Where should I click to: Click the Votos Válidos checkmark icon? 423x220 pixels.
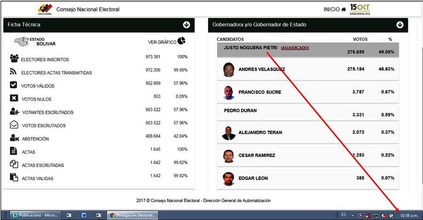click(x=14, y=85)
